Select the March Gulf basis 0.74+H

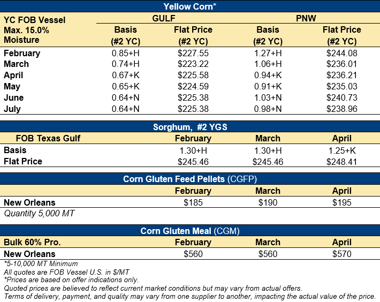tap(126, 64)
